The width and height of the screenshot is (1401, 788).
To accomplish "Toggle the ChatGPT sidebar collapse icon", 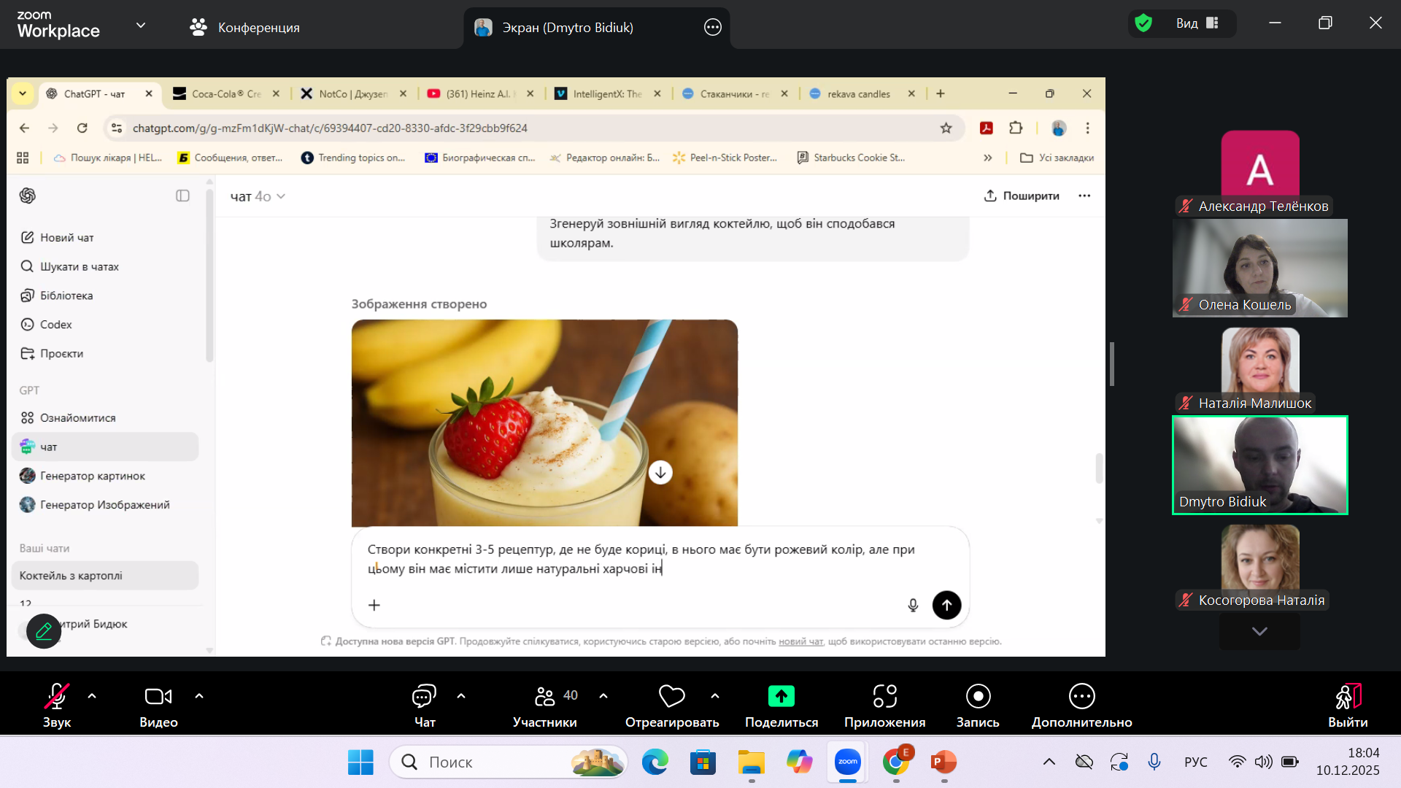I will point(182,196).
